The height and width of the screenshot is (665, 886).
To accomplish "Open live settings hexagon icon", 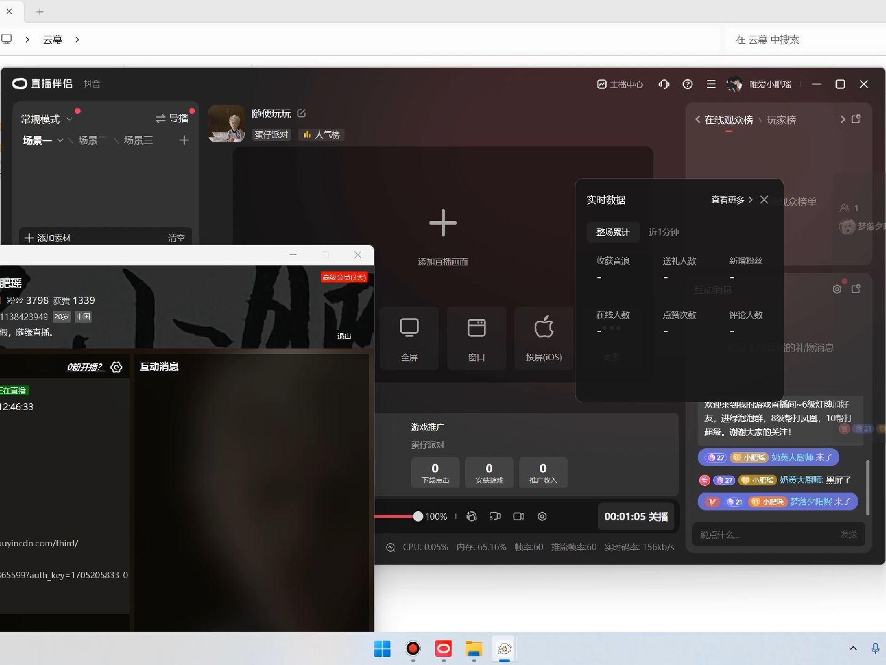I will [542, 517].
